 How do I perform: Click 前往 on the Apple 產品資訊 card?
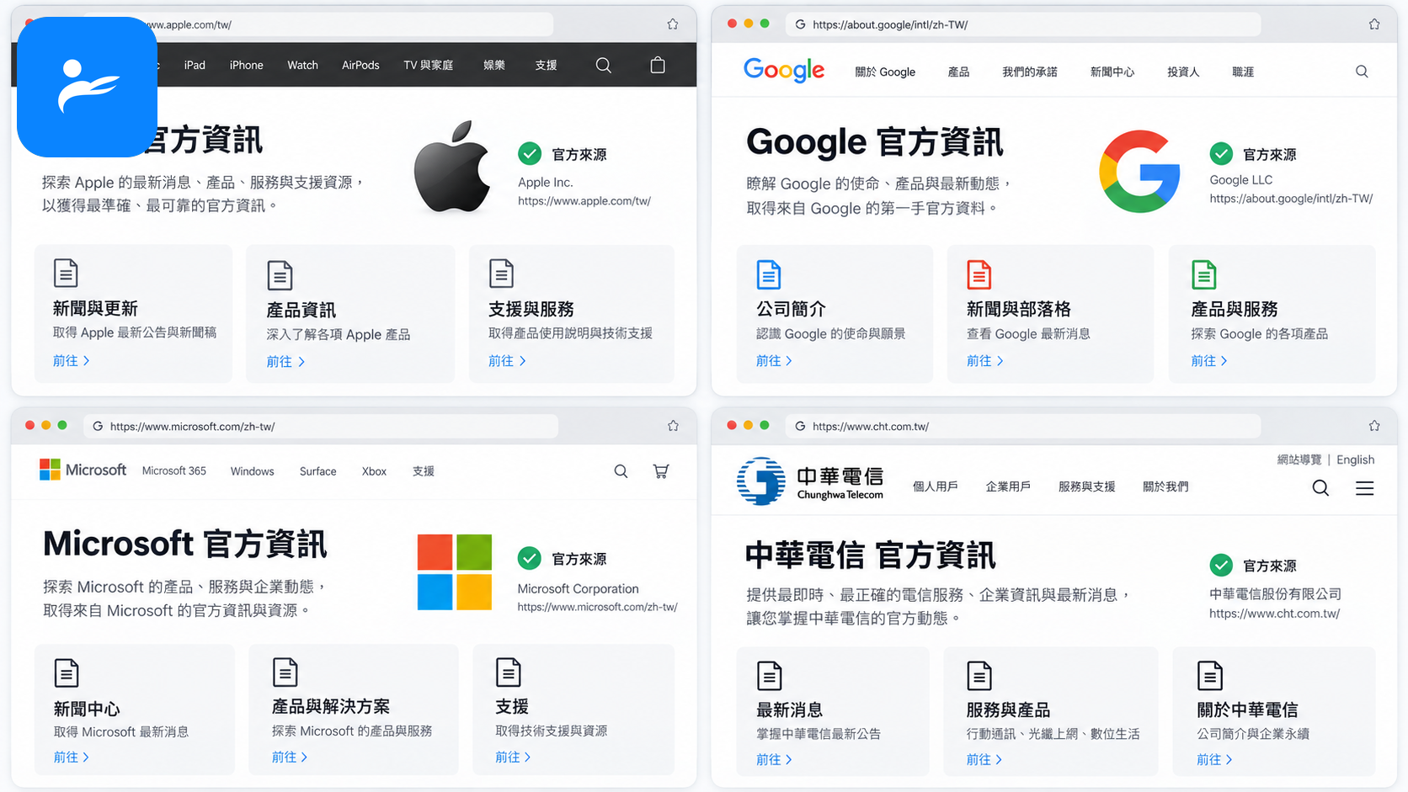[x=285, y=361]
